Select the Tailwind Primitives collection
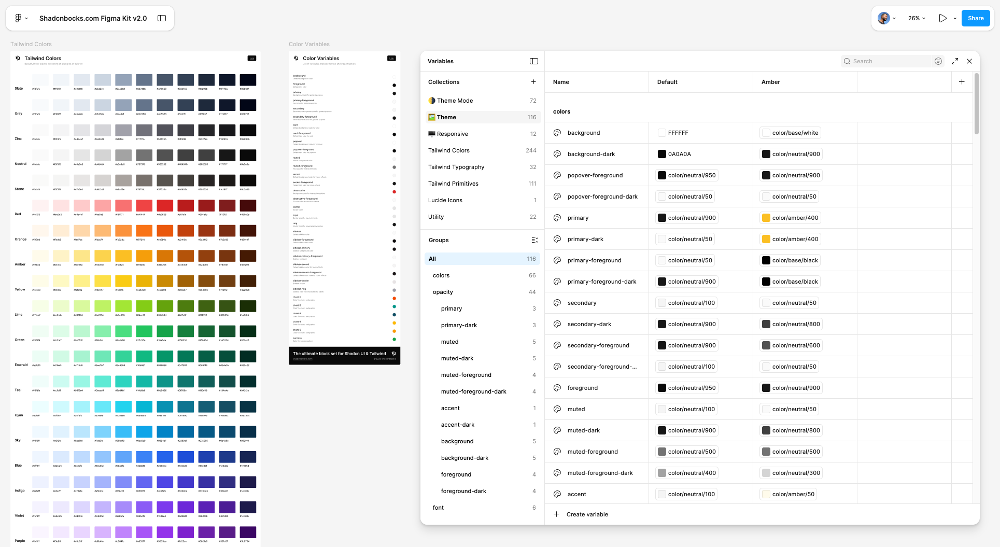 (x=482, y=184)
